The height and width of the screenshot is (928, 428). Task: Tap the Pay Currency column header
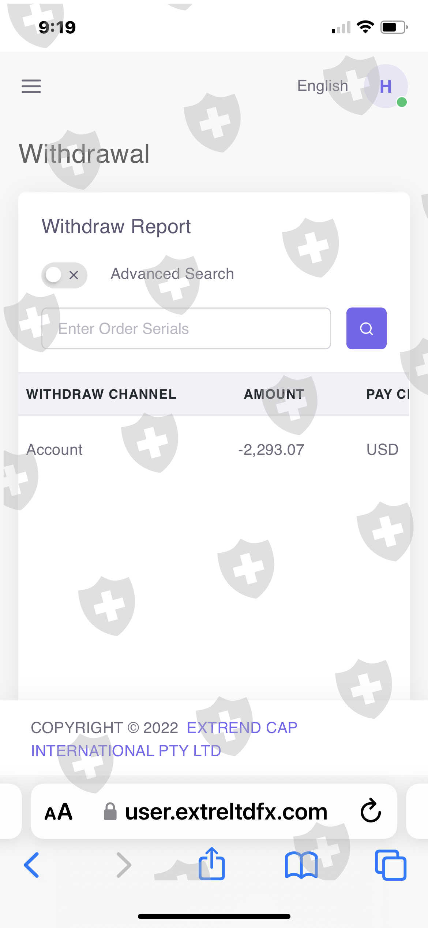[x=388, y=394]
